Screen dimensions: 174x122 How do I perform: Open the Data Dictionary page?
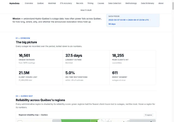(x=147, y=3)
